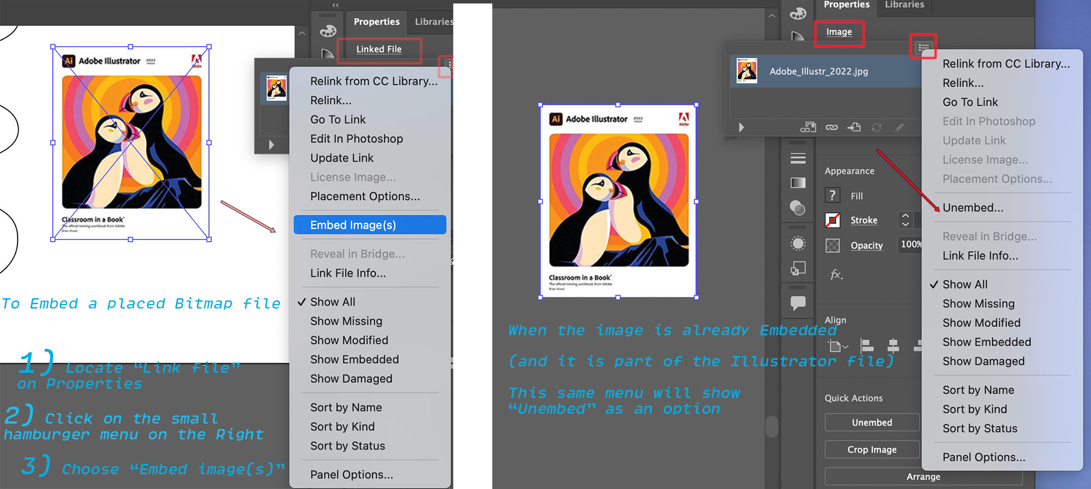Click the Stroke color swatch

pyautogui.click(x=832, y=220)
